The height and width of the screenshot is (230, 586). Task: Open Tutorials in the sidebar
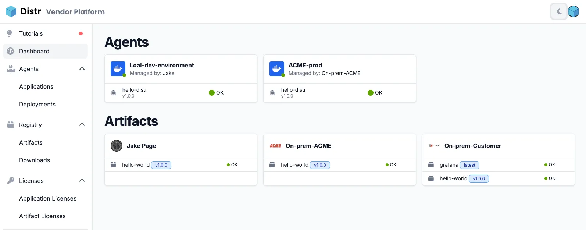[45, 33]
